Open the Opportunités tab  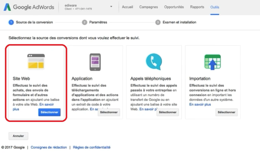click(x=174, y=7)
